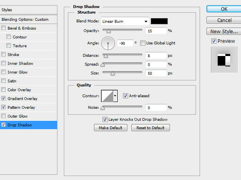Click the Distance value field

(156, 56)
